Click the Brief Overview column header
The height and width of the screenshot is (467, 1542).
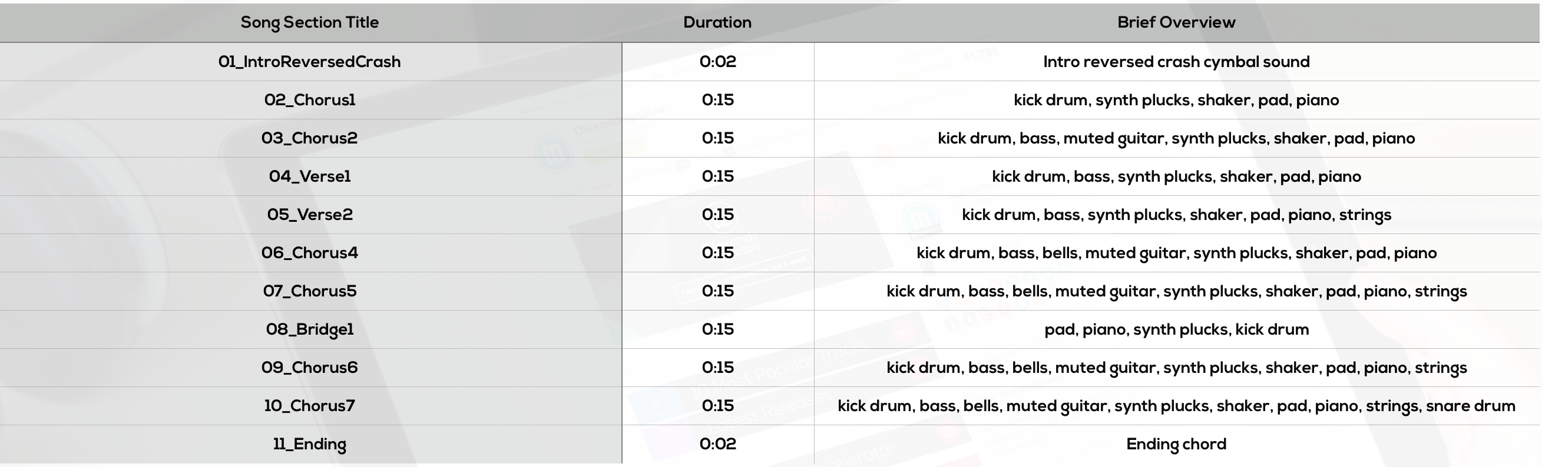pos(1176,23)
